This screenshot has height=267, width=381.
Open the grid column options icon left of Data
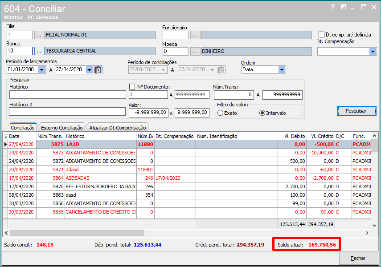pyautogui.click(x=5, y=136)
